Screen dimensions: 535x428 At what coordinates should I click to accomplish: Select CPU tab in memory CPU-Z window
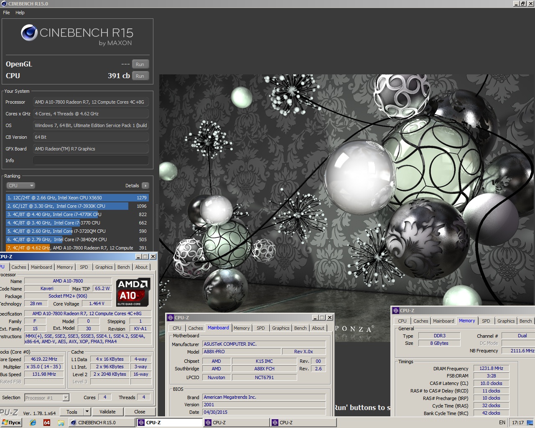click(x=402, y=321)
